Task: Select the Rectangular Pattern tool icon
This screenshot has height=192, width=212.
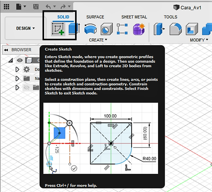Action: pyautogui.click(x=122, y=29)
